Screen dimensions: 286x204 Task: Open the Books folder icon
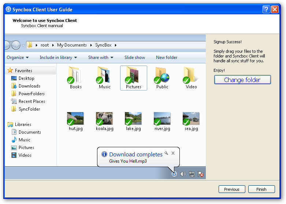coord(74,75)
